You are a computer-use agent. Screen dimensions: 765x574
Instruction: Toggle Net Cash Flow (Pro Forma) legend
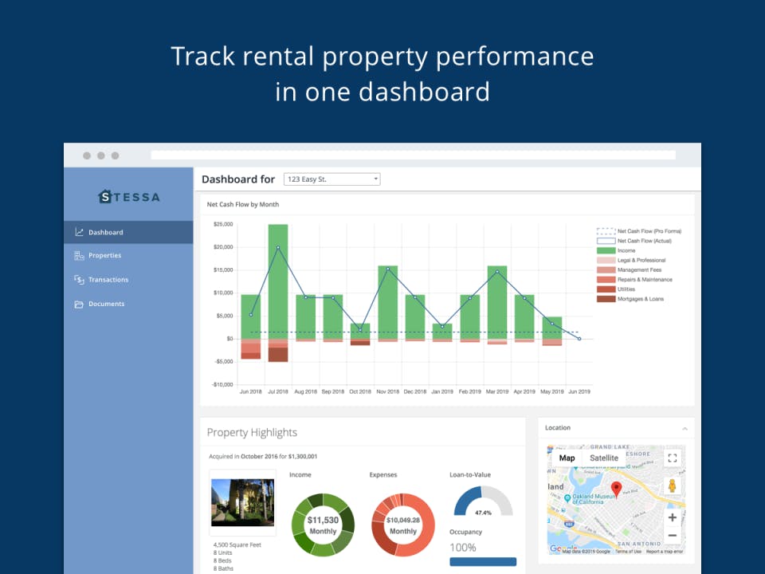[x=639, y=231]
